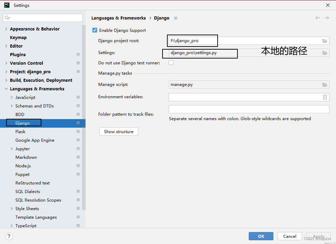The width and height of the screenshot is (336, 244).
Task: Expand Appearance & Behavior section
Action: 6,29
